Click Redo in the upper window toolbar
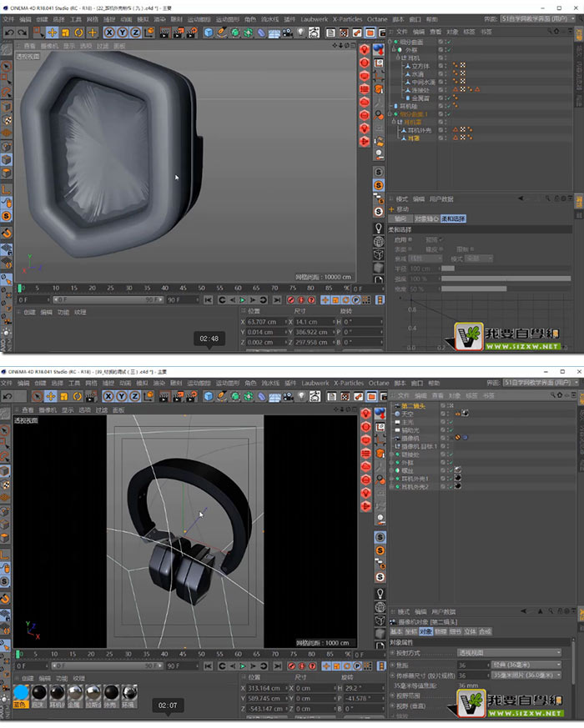 click(22, 33)
